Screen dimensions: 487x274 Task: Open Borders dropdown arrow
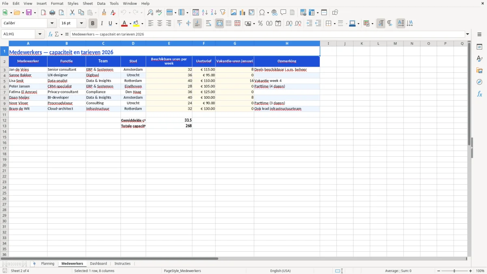tap(334, 24)
